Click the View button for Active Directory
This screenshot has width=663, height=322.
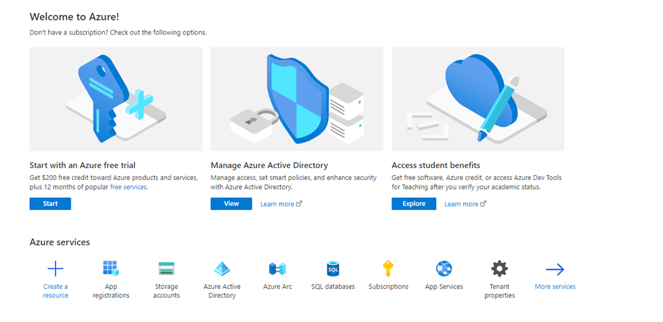pyautogui.click(x=231, y=204)
